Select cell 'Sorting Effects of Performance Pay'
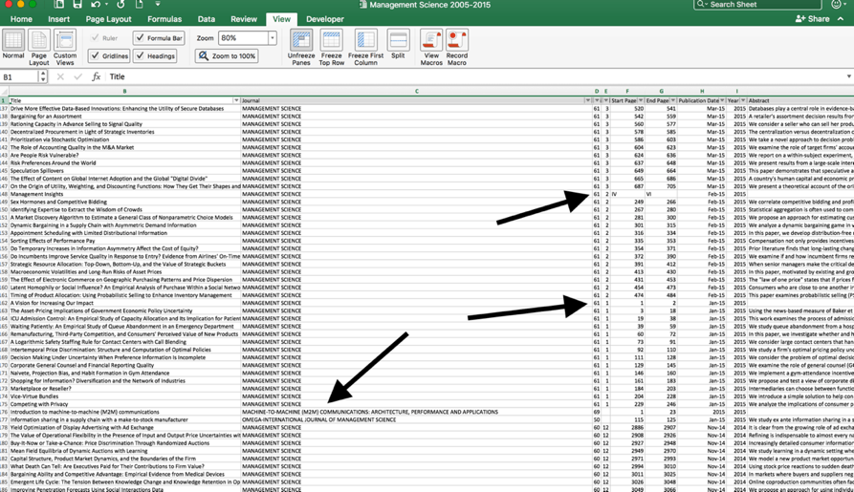 pos(124,241)
